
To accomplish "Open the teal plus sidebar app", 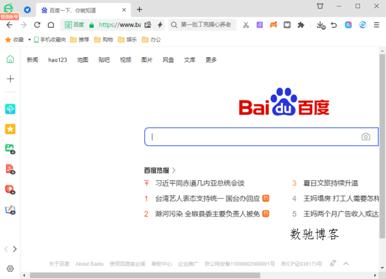I will [10, 108].
